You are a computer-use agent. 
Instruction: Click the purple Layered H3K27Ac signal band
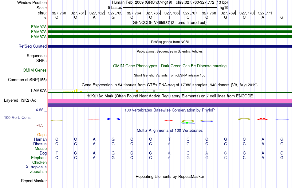170,105
